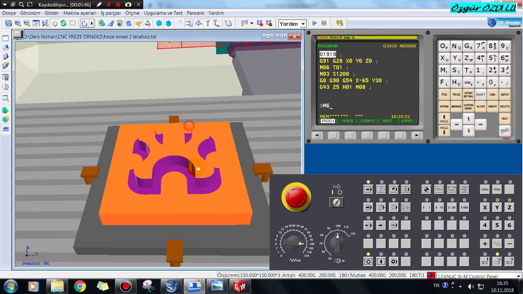Click the zoom out magnifier toolbar icon
523x294 pixels.
[27, 23]
